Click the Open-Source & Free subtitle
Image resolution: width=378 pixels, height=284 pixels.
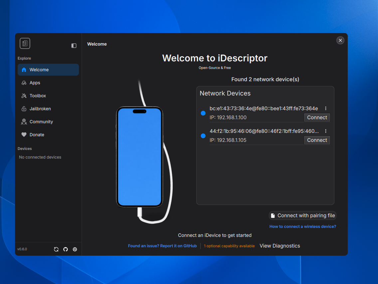pos(215,68)
